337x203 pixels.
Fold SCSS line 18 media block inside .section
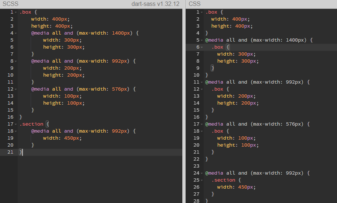pos(16,131)
